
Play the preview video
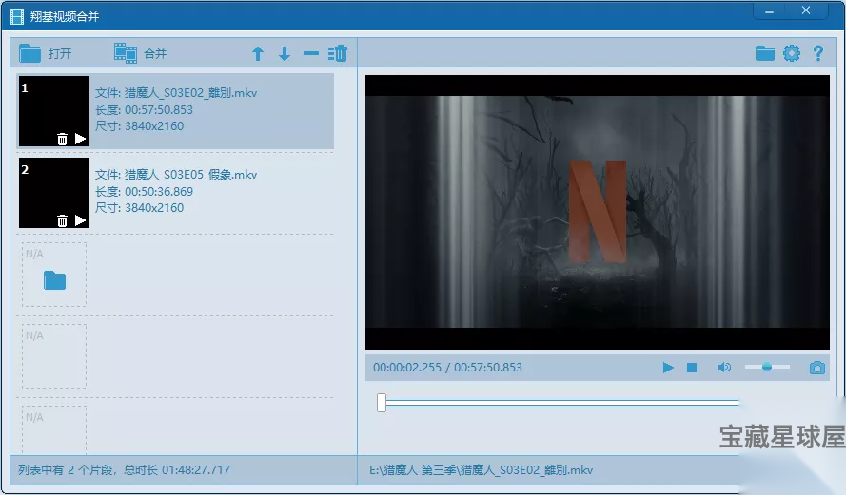coord(668,368)
